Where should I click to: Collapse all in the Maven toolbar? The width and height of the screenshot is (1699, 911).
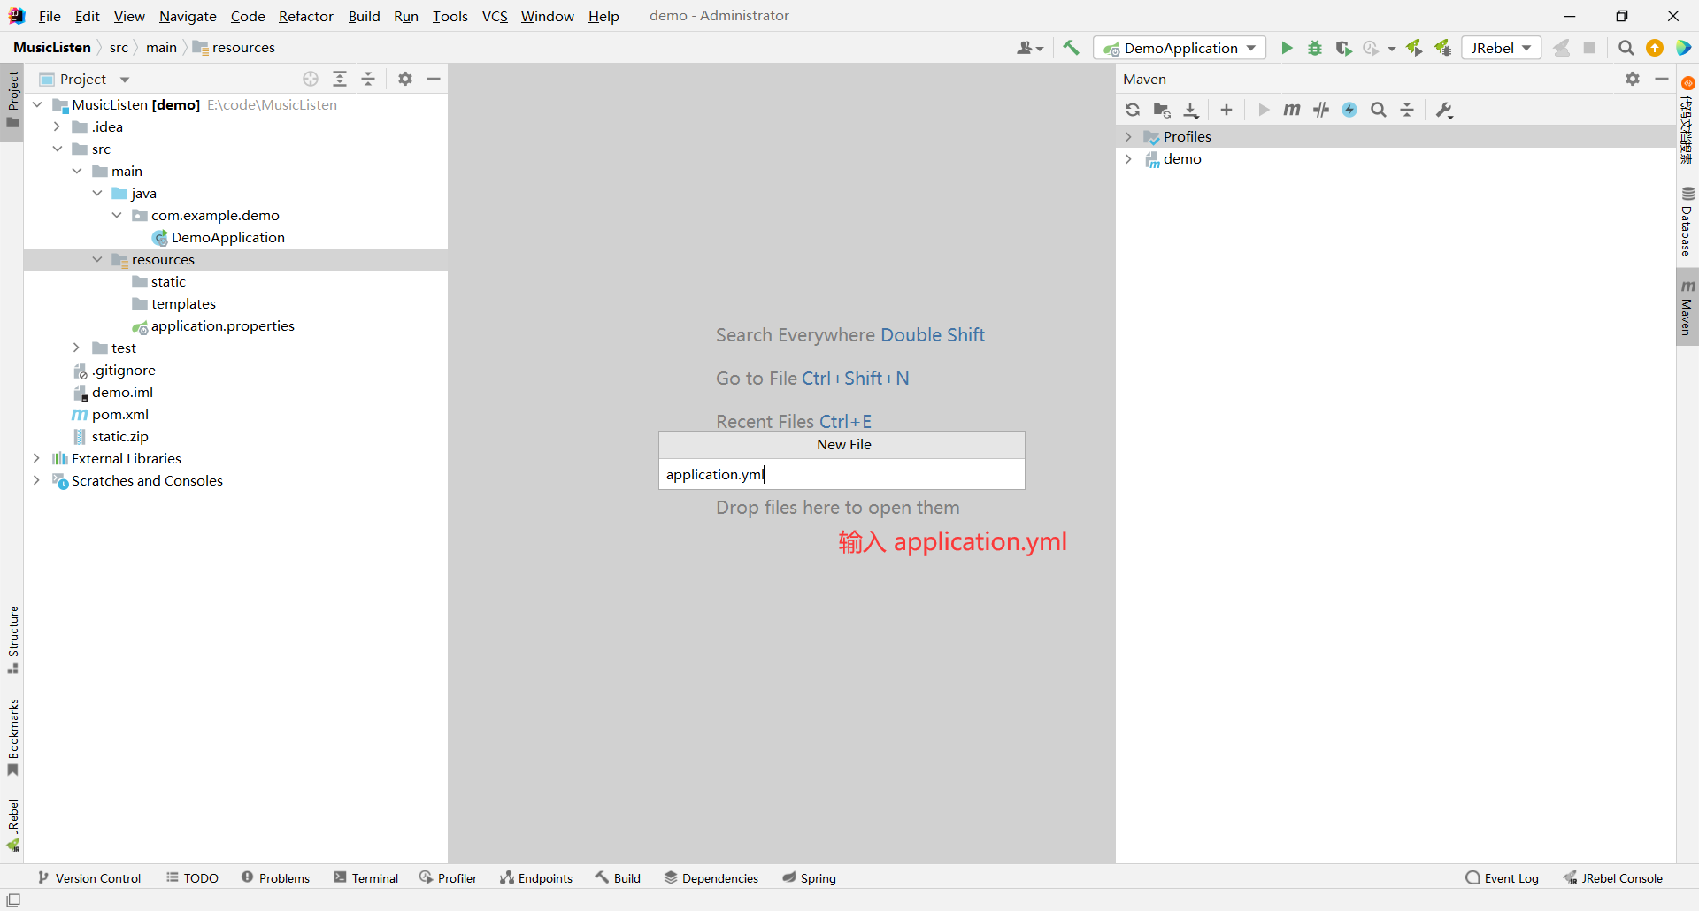click(1407, 110)
